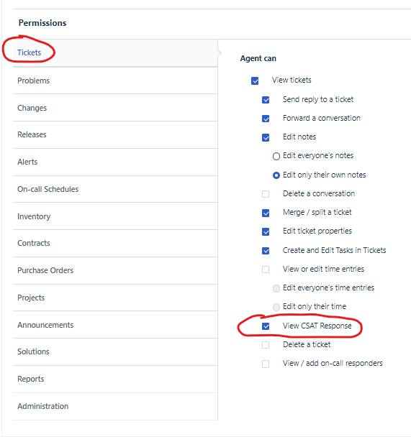Uncheck the View CSAT Response checkbox
411x437 pixels.
click(266, 326)
